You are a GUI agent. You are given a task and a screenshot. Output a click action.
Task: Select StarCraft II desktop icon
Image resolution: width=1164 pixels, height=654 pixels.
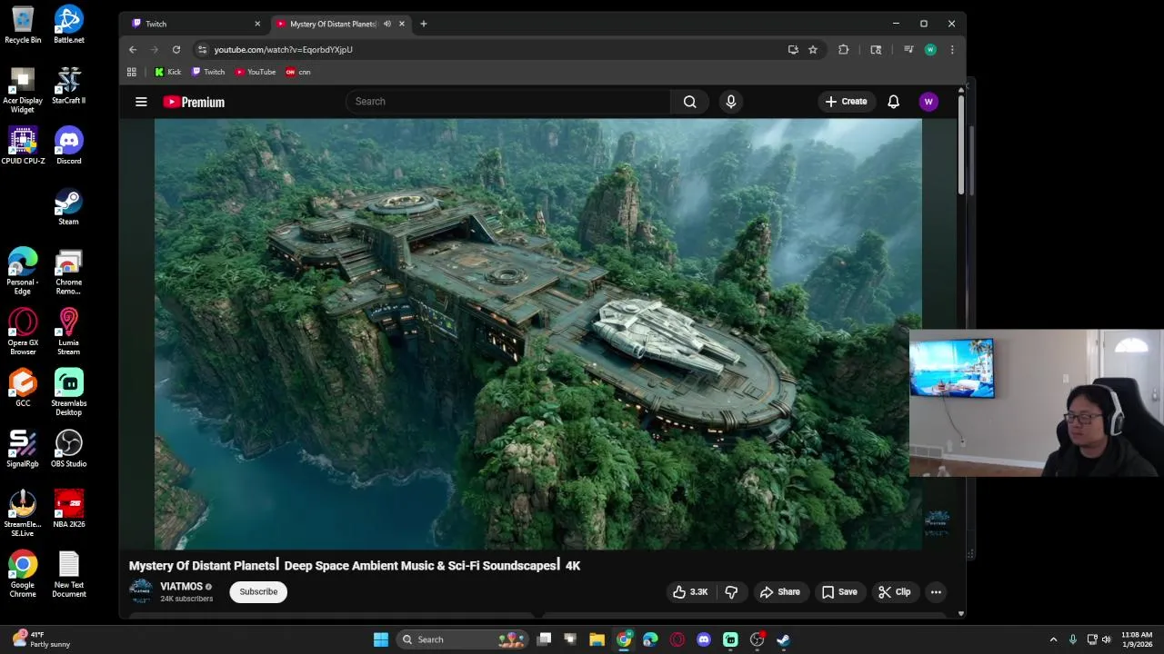69,85
